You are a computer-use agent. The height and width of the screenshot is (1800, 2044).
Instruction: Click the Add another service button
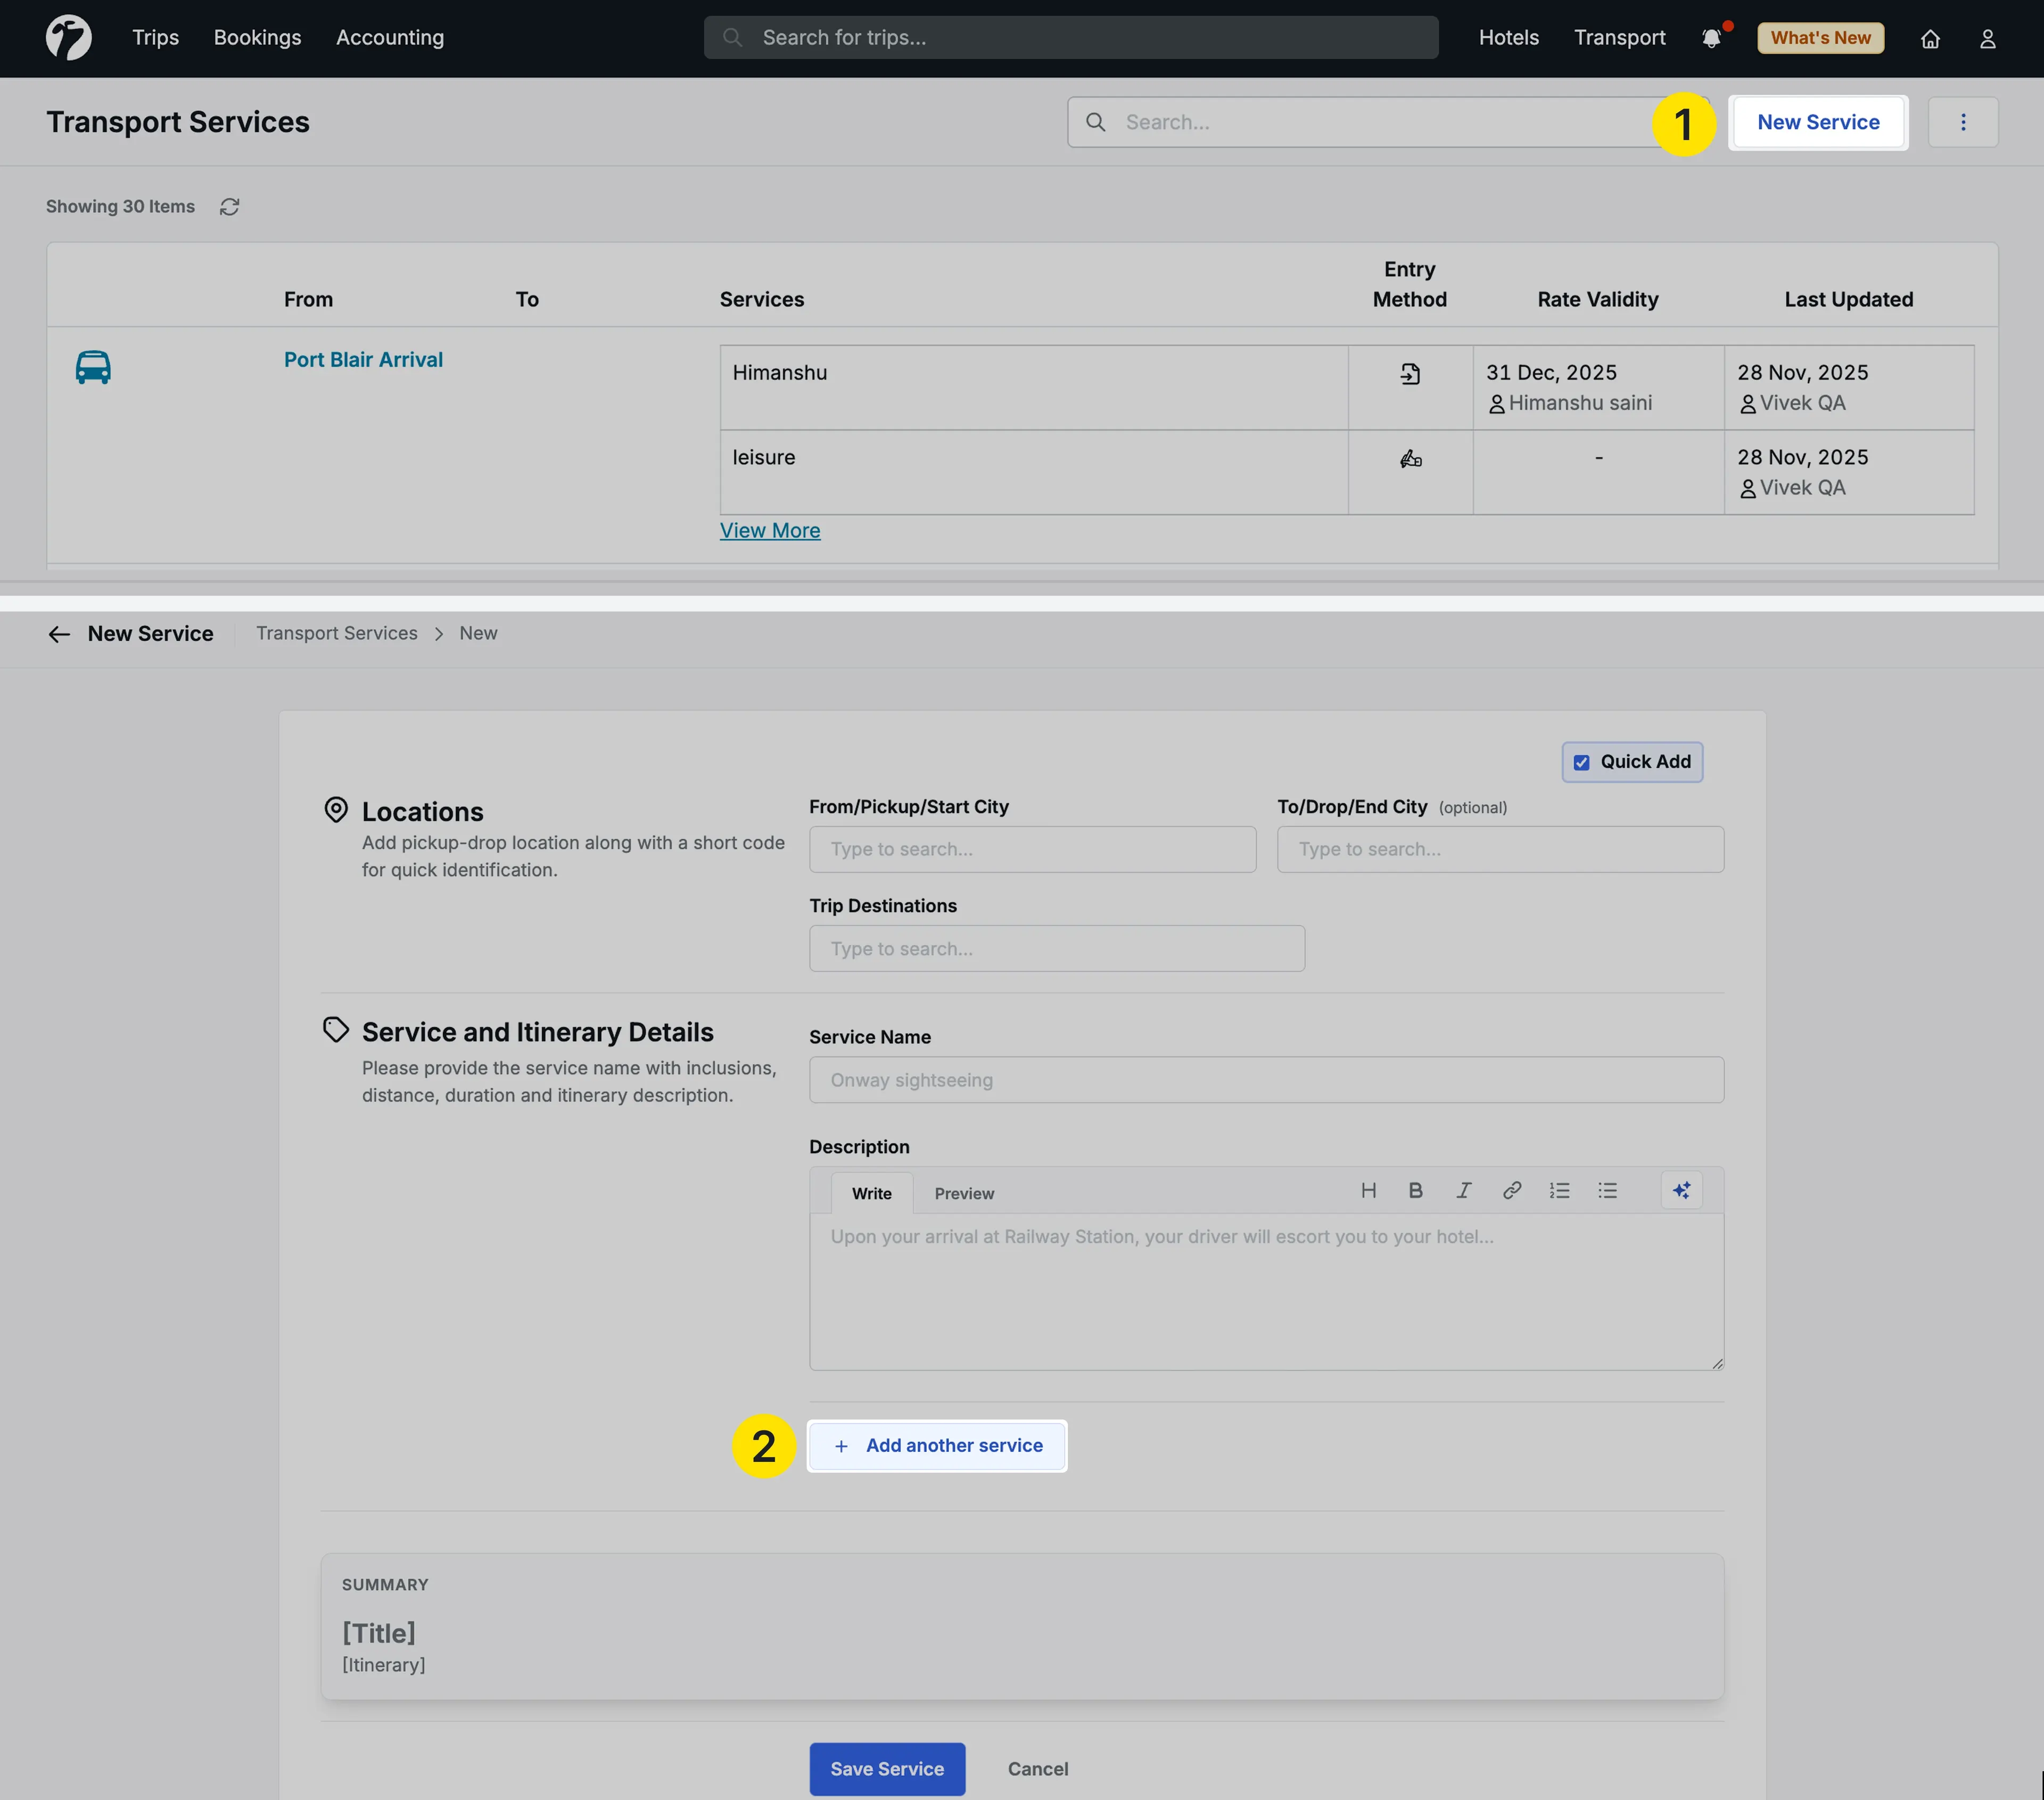(937, 1445)
